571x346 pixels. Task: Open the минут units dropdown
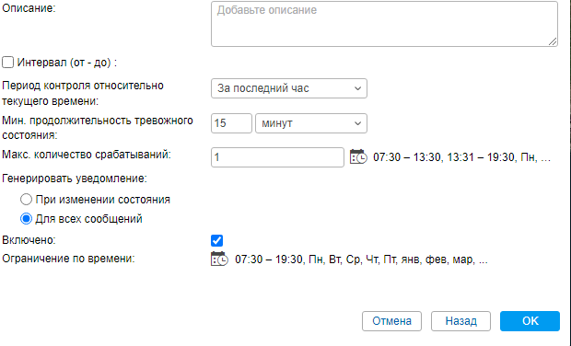tap(311, 123)
